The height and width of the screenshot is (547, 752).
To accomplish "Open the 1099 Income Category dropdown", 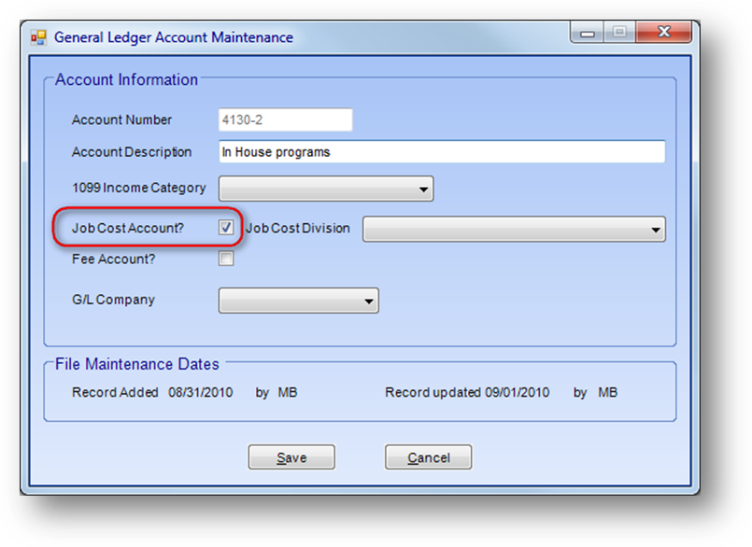I will click(326, 189).
